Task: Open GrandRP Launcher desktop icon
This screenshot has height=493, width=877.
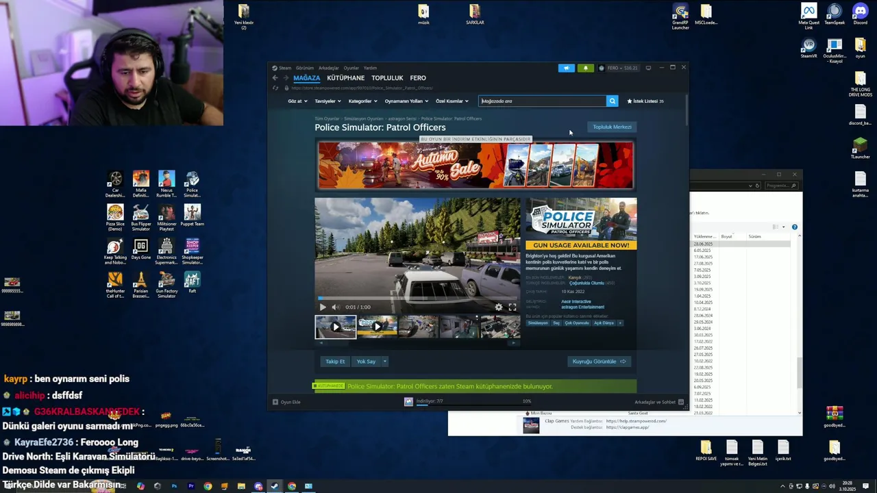Action: pyautogui.click(x=680, y=16)
